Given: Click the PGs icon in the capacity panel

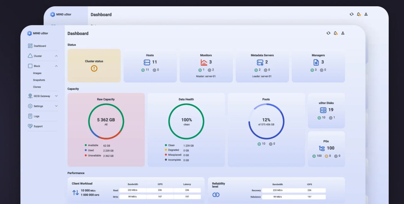Looking at the screenshot, I should click(322, 148).
